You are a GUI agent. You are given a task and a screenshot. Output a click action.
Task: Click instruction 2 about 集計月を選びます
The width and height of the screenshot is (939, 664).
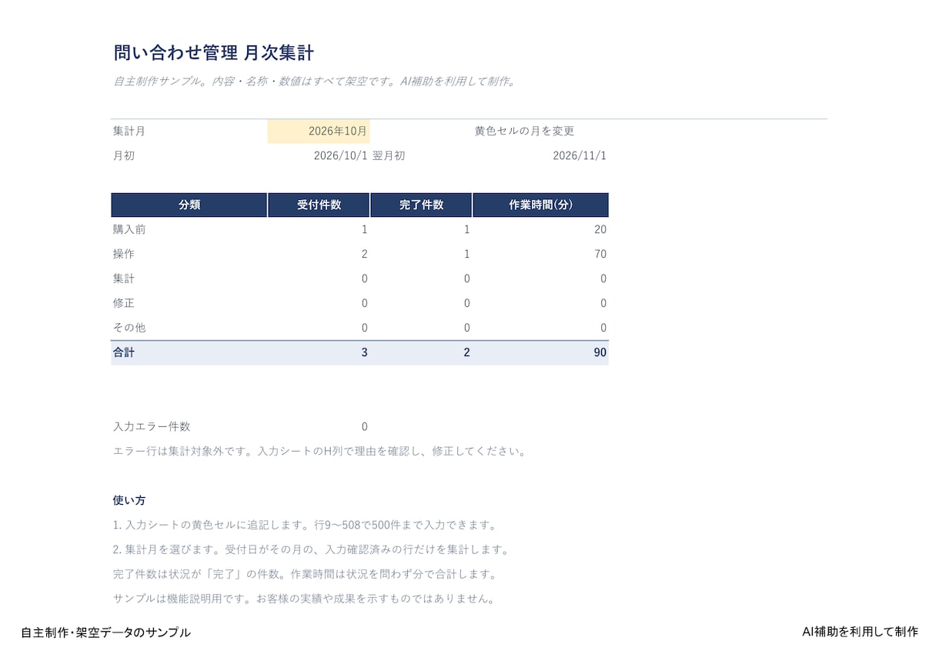click(x=311, y=550)
